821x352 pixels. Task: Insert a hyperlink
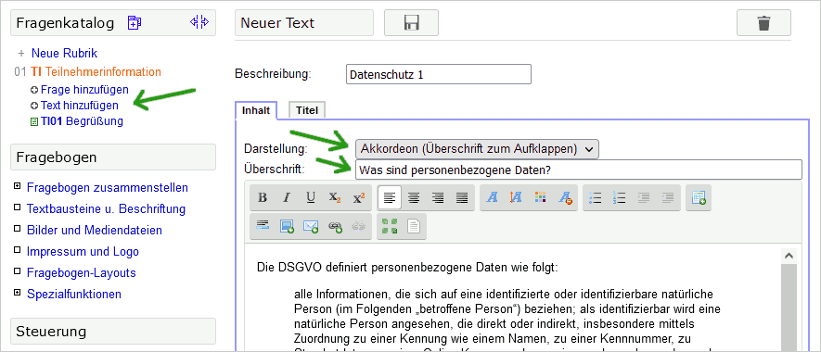coord(335,226)
